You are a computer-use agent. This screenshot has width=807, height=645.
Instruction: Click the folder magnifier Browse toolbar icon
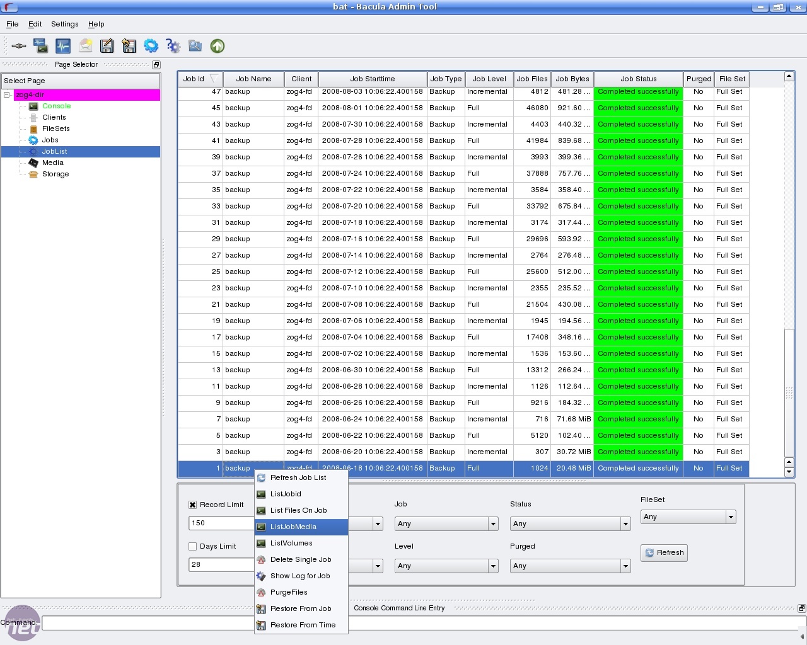(195, 46)
